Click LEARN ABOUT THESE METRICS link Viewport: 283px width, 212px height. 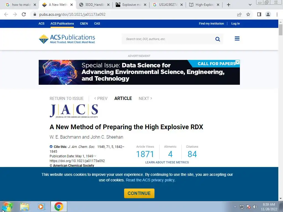tap(167, 162)
